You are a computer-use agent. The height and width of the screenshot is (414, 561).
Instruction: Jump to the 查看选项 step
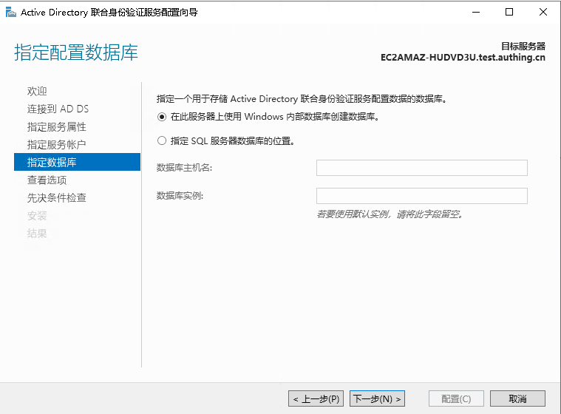47,180
